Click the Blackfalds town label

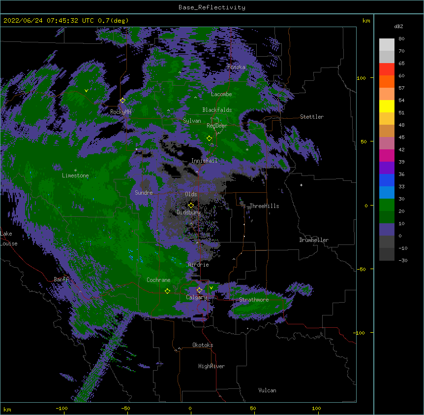[x=217, y=110]
